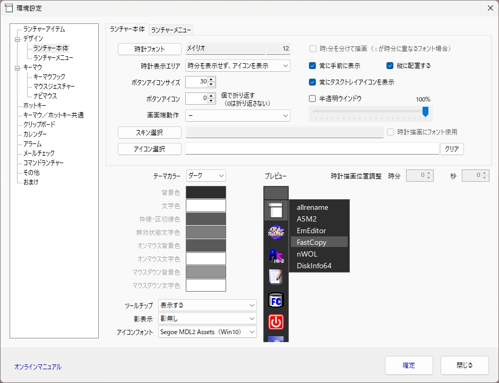
Task: Open the 影表示 dropdown
Action: pyautogui.click(x=207, y=319)
